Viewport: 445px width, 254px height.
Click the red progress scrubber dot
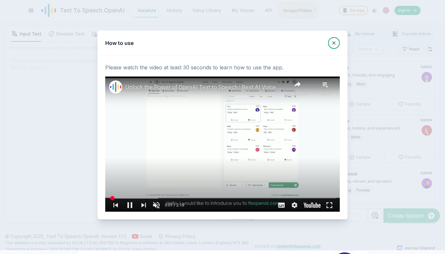[x=112, y=198]
